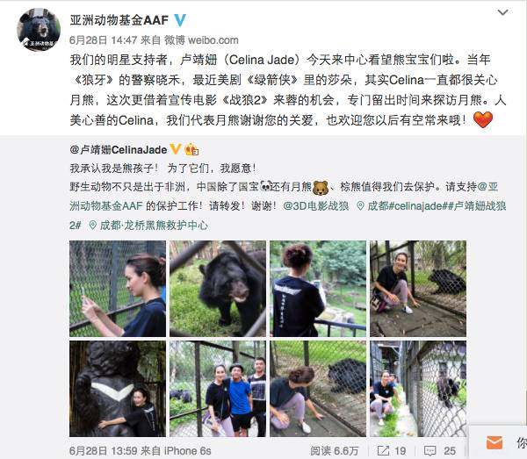Click the AAF bear profile avatar

39,30
